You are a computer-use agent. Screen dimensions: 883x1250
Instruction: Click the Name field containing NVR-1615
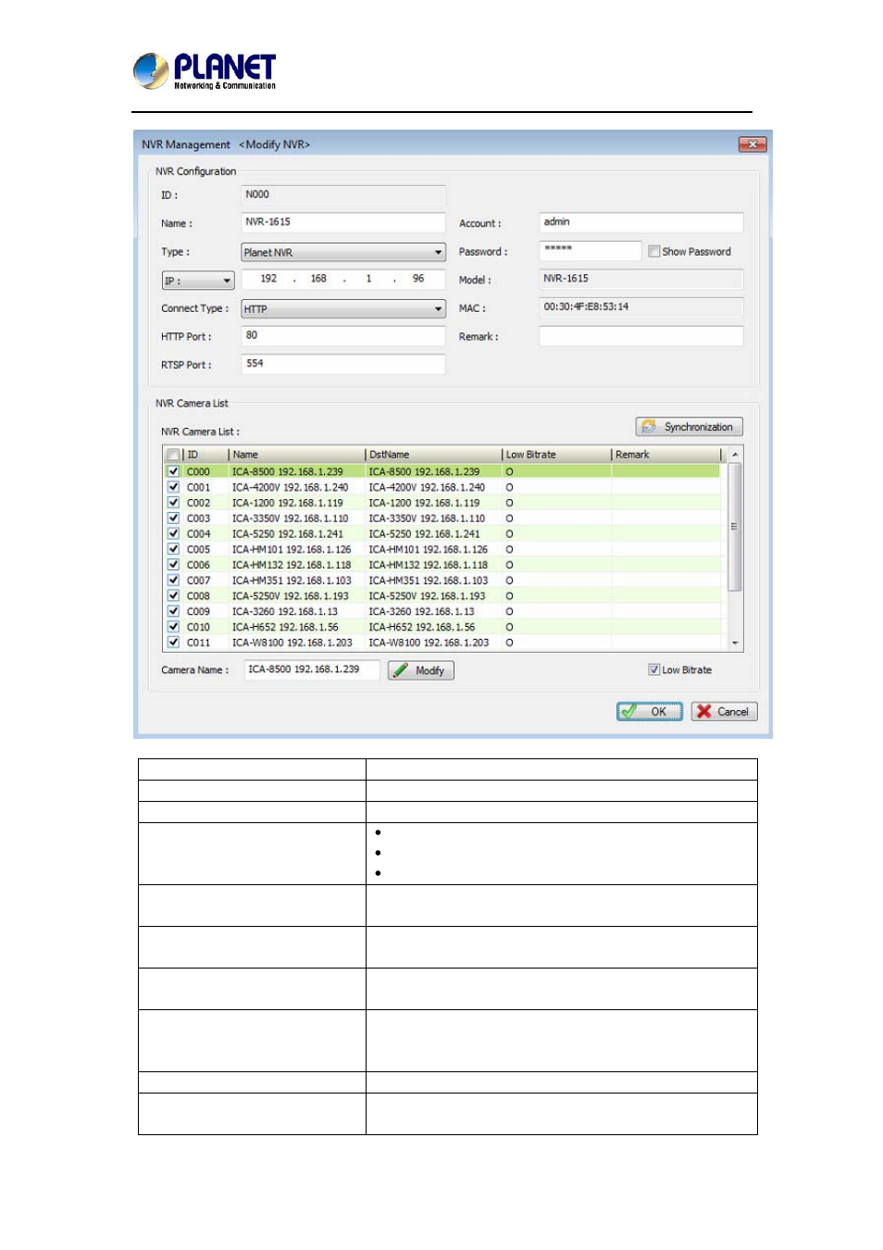(343, 222)
